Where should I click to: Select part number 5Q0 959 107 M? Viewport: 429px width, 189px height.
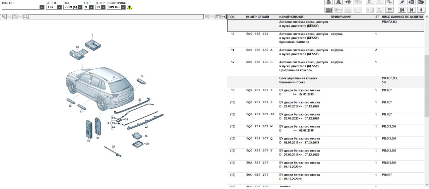259,126
